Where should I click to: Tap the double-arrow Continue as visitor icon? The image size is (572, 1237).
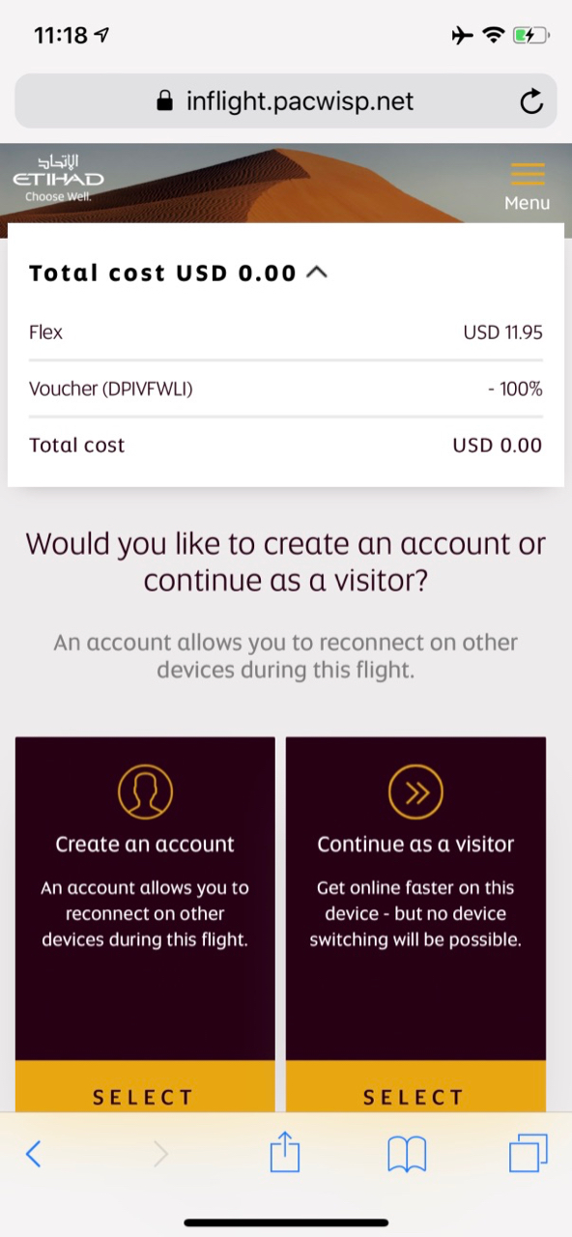(415, 792)
